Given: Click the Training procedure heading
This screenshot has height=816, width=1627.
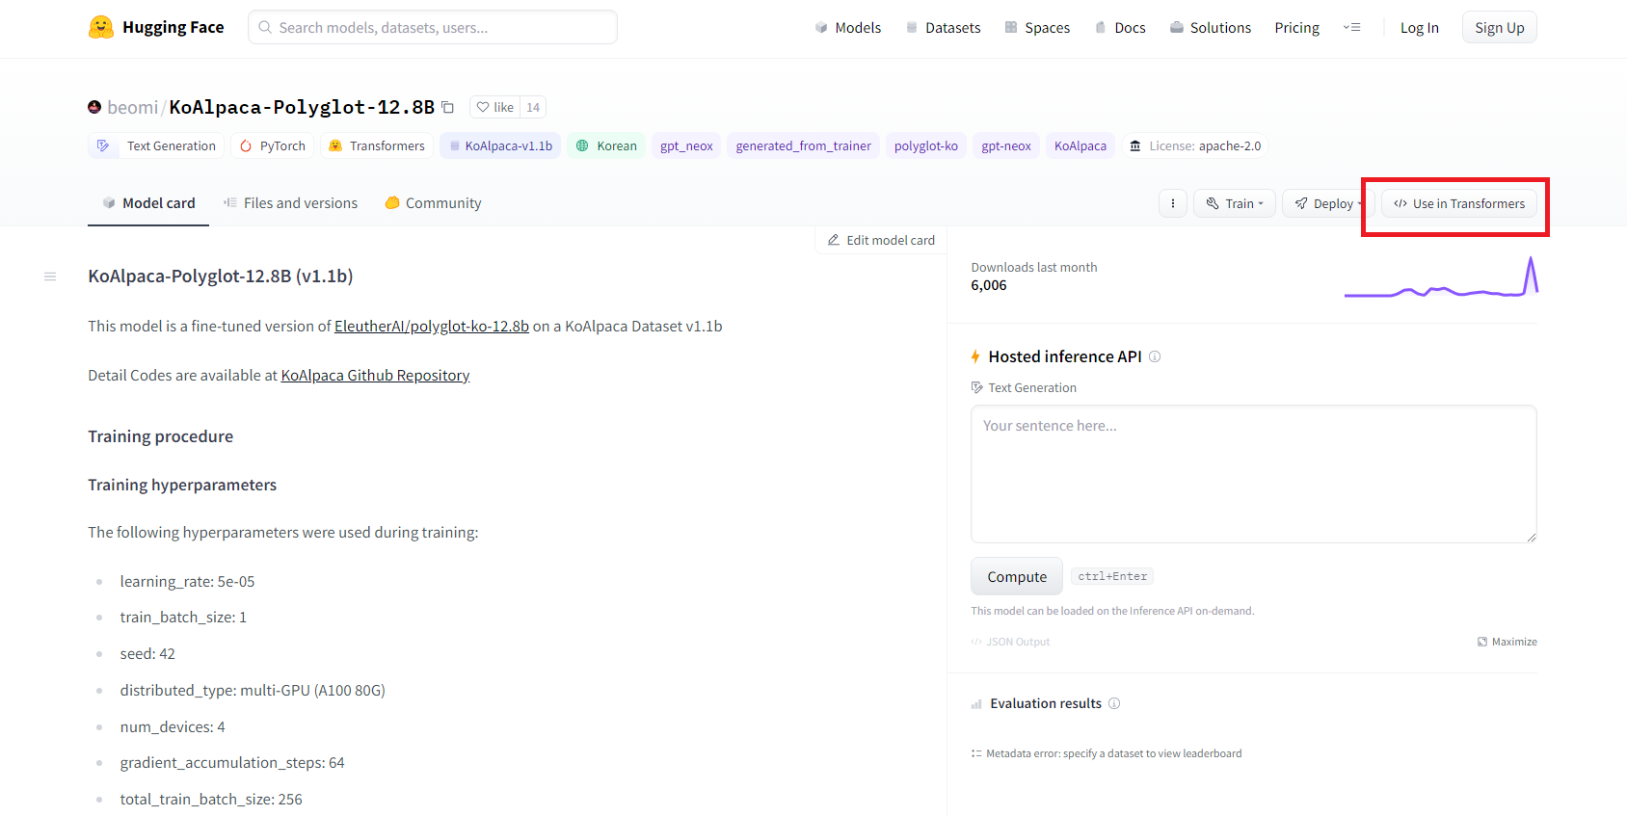Looking at the screenshot, I should 160,436.
